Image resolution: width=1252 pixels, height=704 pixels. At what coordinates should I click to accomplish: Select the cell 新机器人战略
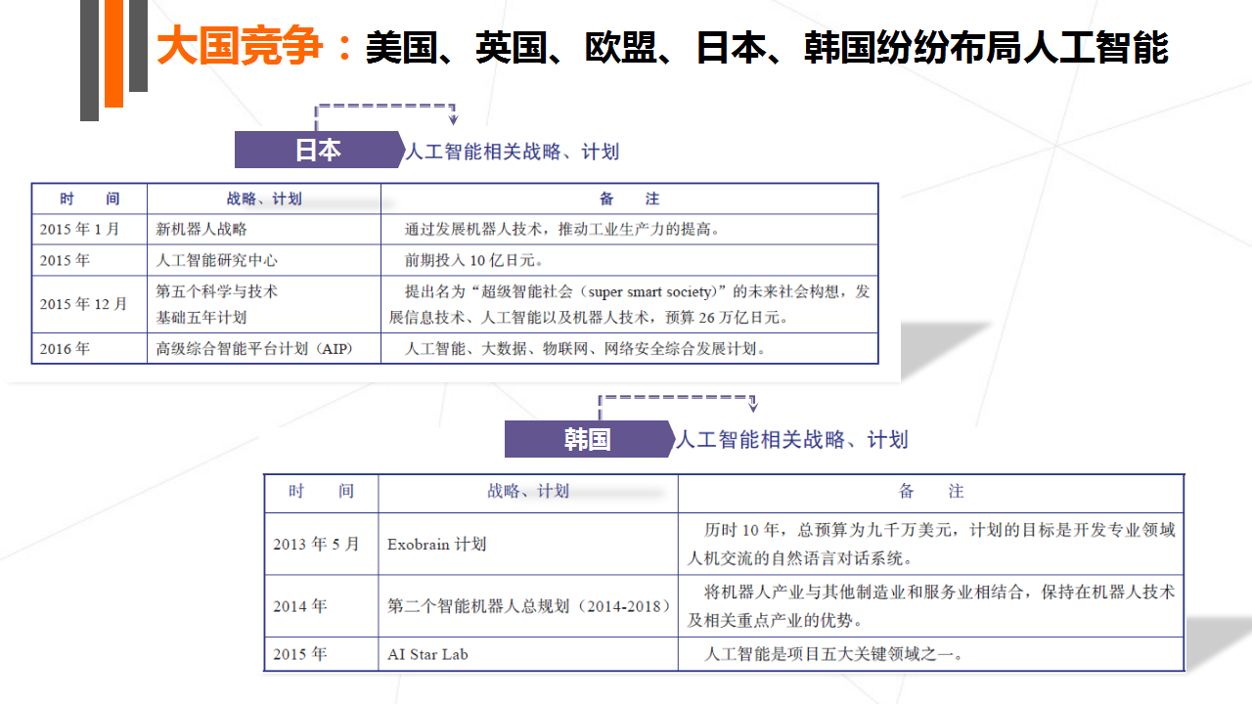[x=264, y=230]
